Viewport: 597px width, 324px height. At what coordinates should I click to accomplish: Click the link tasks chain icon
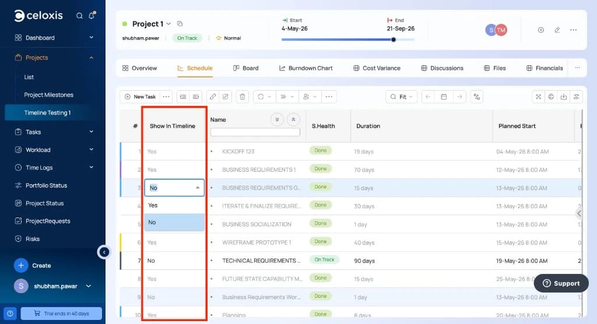[x=213, y=97]
